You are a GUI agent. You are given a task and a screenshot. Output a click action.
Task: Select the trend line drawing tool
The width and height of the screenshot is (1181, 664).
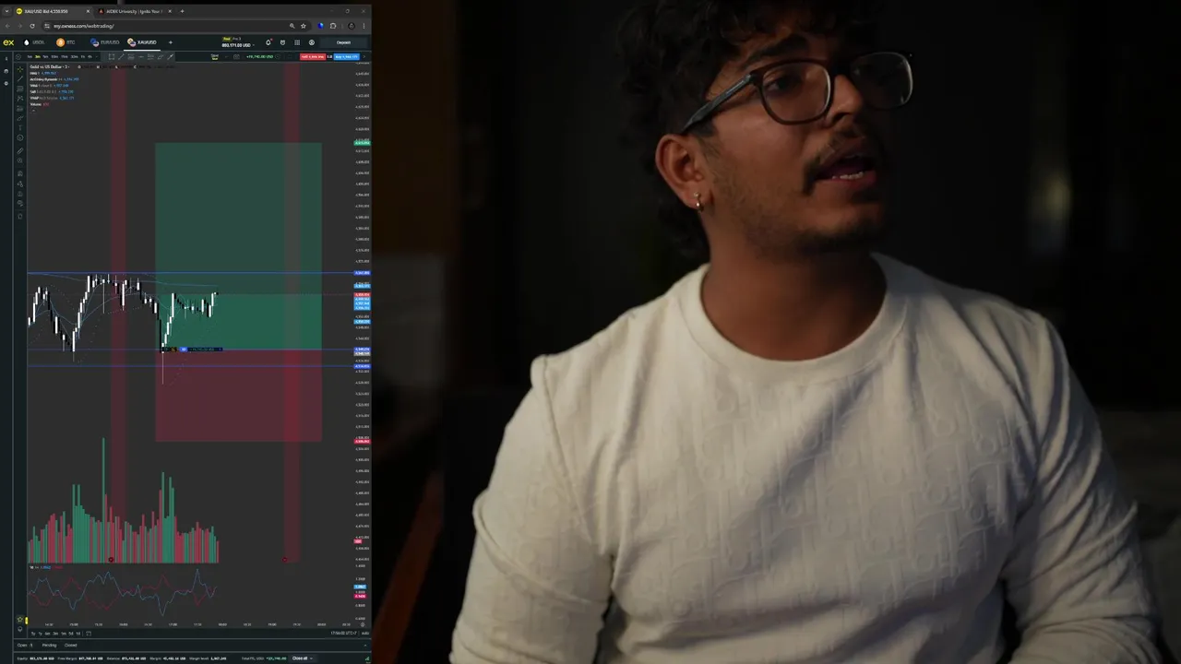(x=20, y=79)
